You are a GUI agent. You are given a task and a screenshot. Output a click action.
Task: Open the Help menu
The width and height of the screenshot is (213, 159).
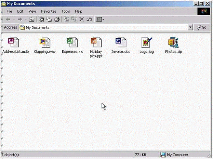click(x=79, y=11)
